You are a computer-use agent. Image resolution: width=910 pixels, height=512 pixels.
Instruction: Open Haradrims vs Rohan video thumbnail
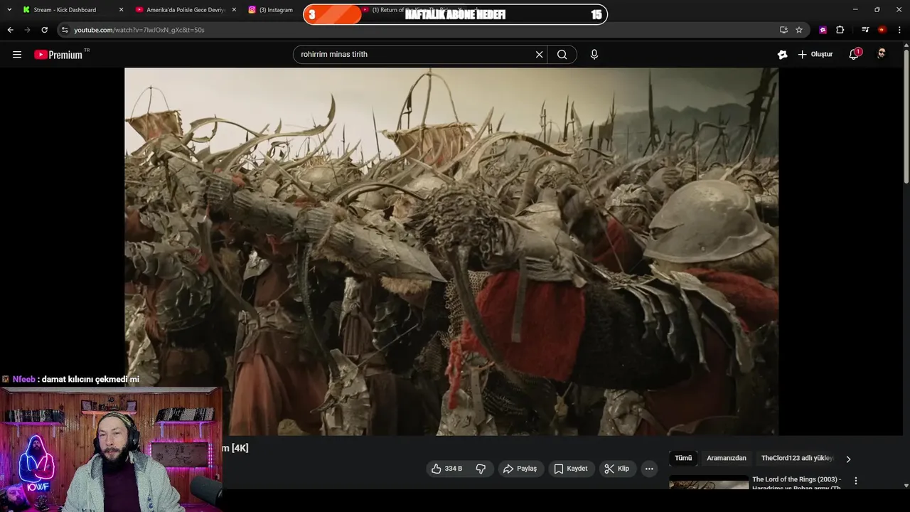click(709, 484)
